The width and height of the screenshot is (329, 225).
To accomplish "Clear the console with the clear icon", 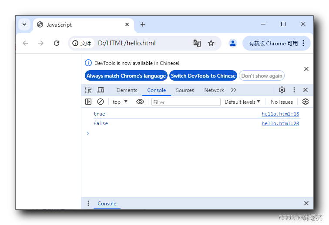I will (x=101, y=102).
